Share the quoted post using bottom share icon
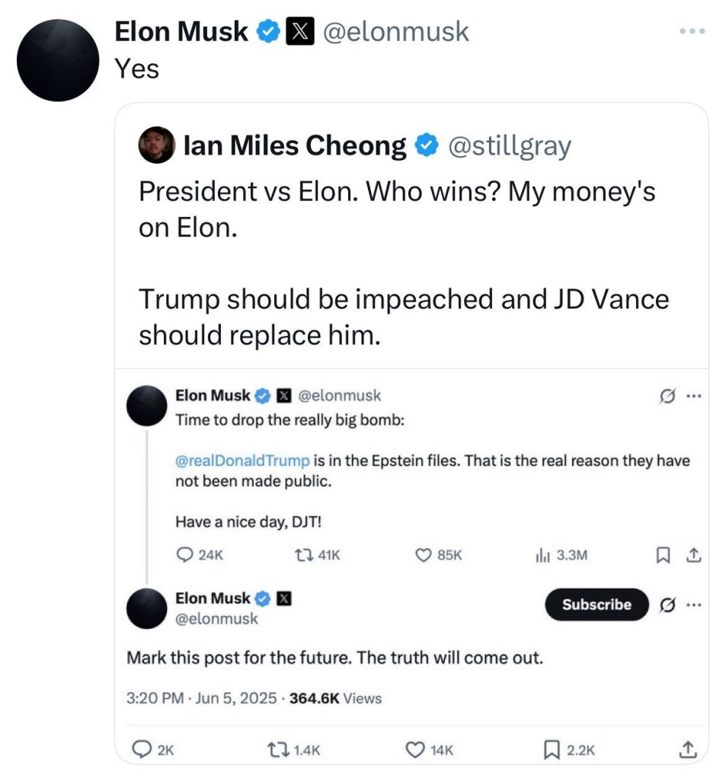The height and width of the screenshot is (779, 726). pyautogui.click(x=686, y=749)
